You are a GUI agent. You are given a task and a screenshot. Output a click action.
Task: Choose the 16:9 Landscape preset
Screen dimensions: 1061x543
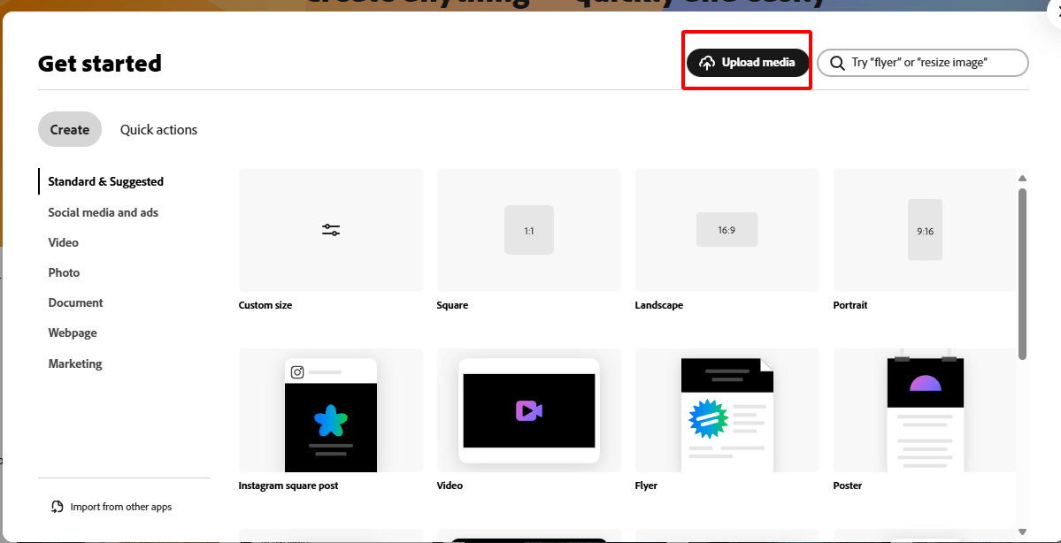pyautogui.click(x=727, y=230)
